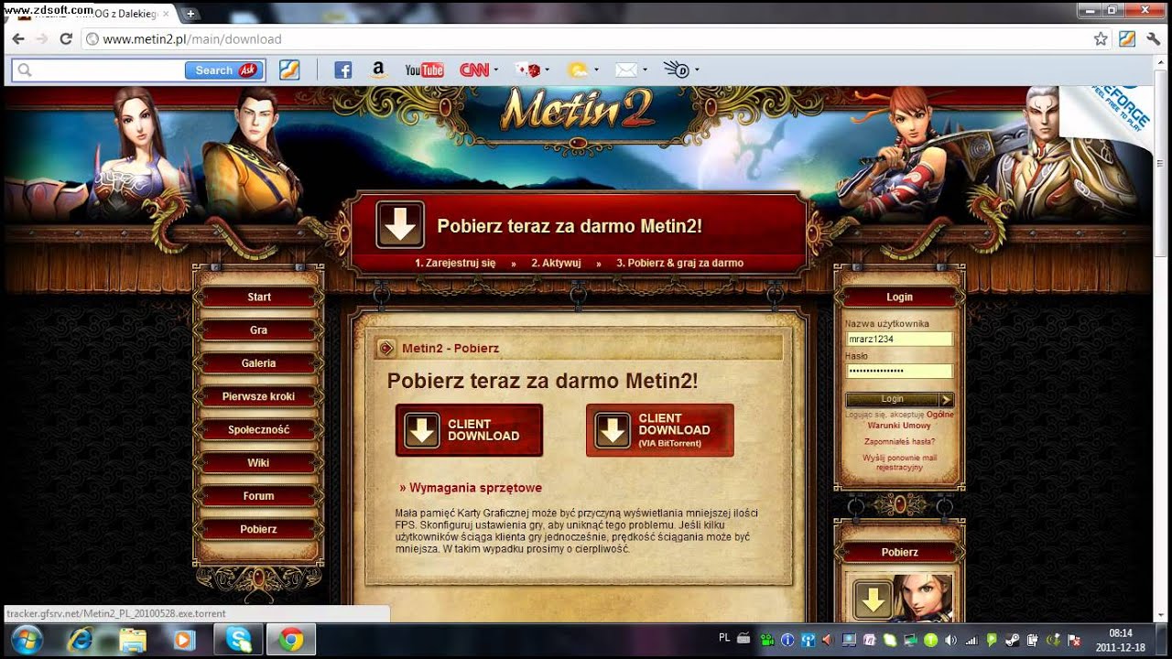
Task: Open the Gra menu item
Action: [259, 329]
